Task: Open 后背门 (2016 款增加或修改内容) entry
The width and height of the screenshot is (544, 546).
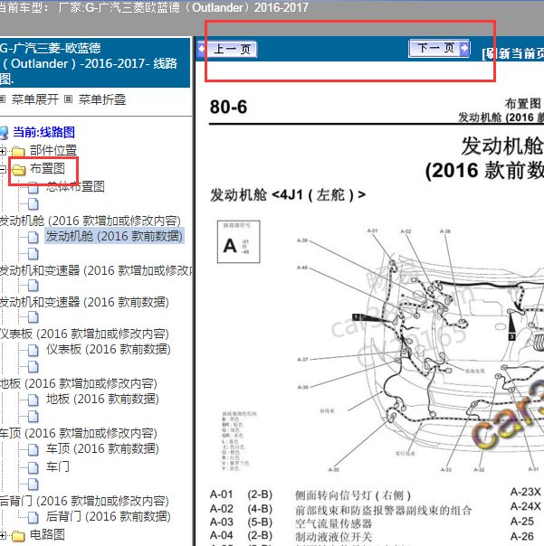Action: [84, 501]
